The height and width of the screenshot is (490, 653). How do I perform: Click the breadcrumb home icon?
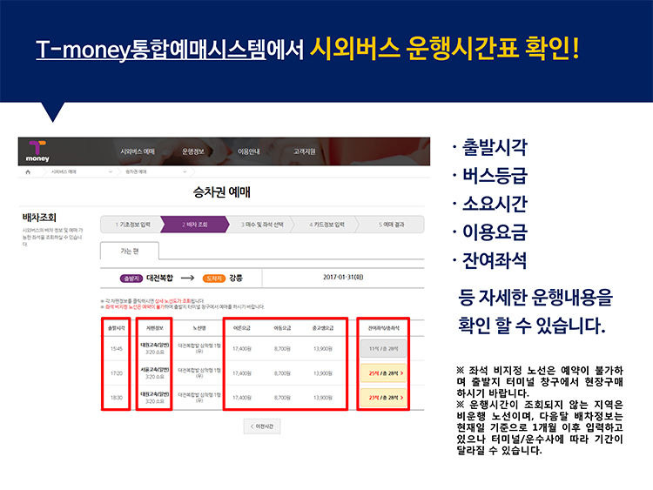[x=28, y=172]
